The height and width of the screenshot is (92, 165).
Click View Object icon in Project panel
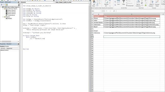coord(4,5)
